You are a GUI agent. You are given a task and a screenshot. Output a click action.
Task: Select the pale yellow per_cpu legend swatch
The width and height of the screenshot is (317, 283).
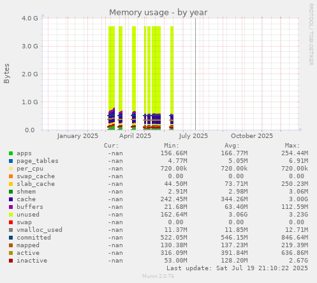(x=11, y=169)
